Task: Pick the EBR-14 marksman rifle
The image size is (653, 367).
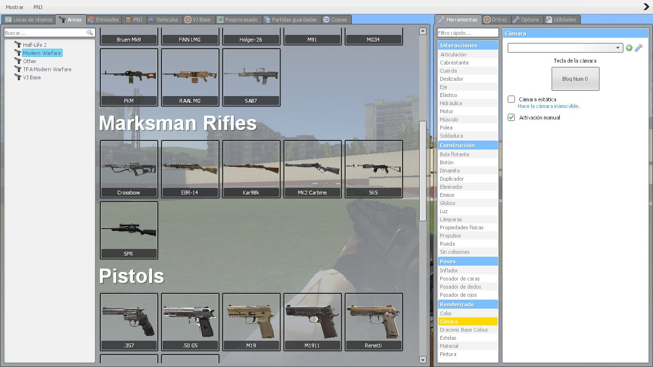Action: pos(190,169)
